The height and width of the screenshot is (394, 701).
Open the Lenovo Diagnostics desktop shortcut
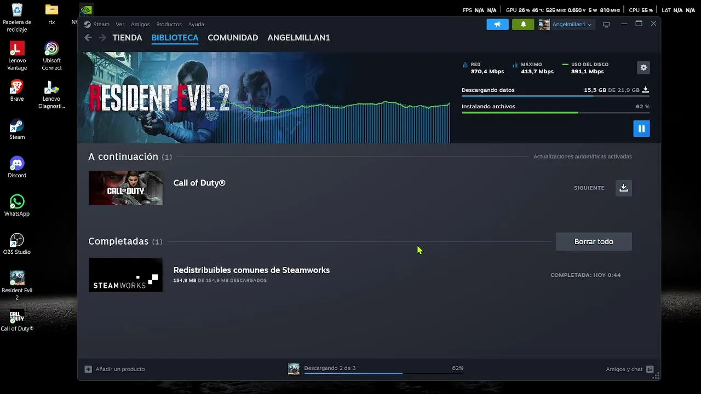pos(51,95)
